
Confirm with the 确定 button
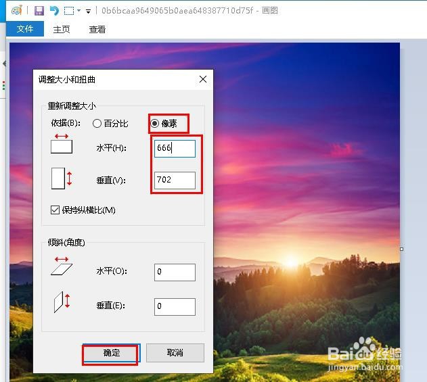[112, 354]
